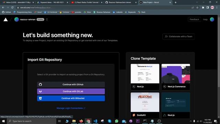Open Skype from the taskbar

(x=110, y=121)
